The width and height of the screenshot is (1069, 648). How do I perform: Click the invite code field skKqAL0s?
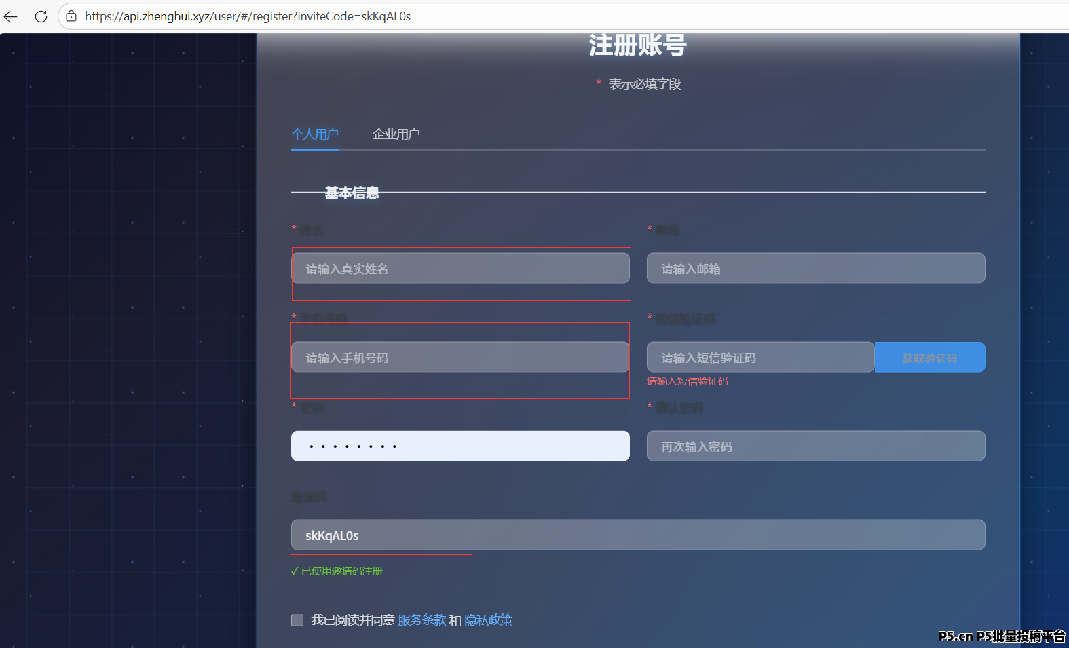[x=637, y=535]
